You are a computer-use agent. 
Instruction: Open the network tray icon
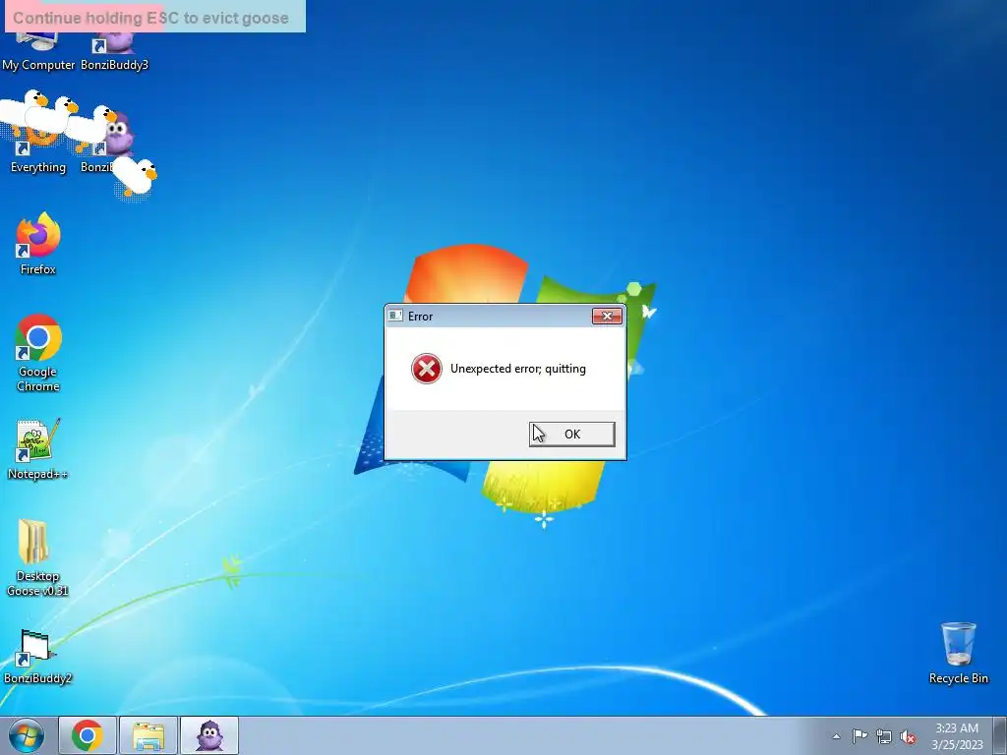[x=884, y=736]
